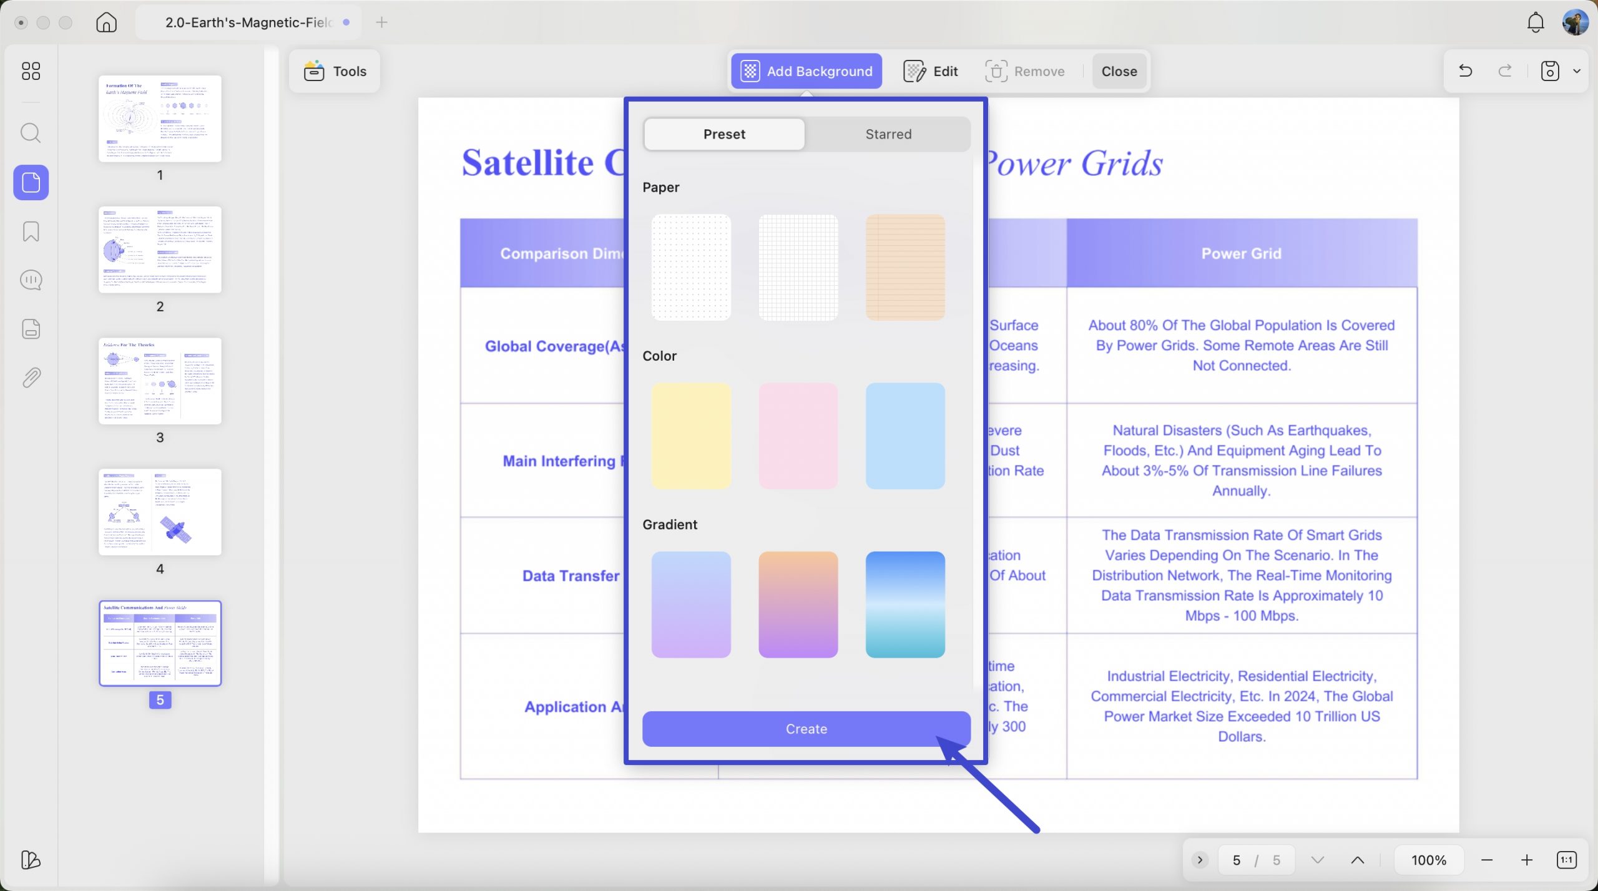Pick the yellow color background
The height and width of the screenshot is (891, 1598).
(691, 436)
